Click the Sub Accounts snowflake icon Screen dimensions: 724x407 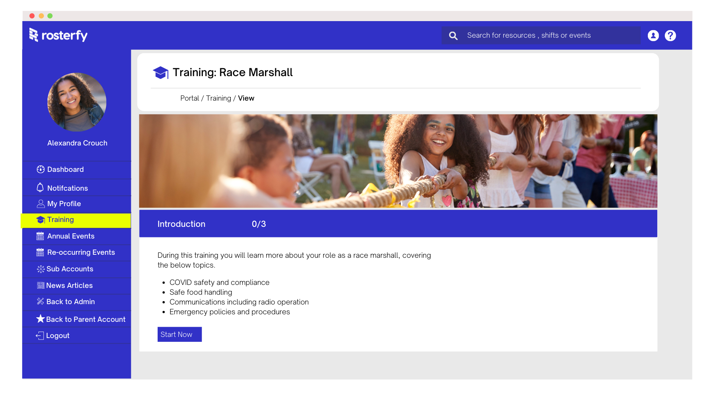coord(40,269)
